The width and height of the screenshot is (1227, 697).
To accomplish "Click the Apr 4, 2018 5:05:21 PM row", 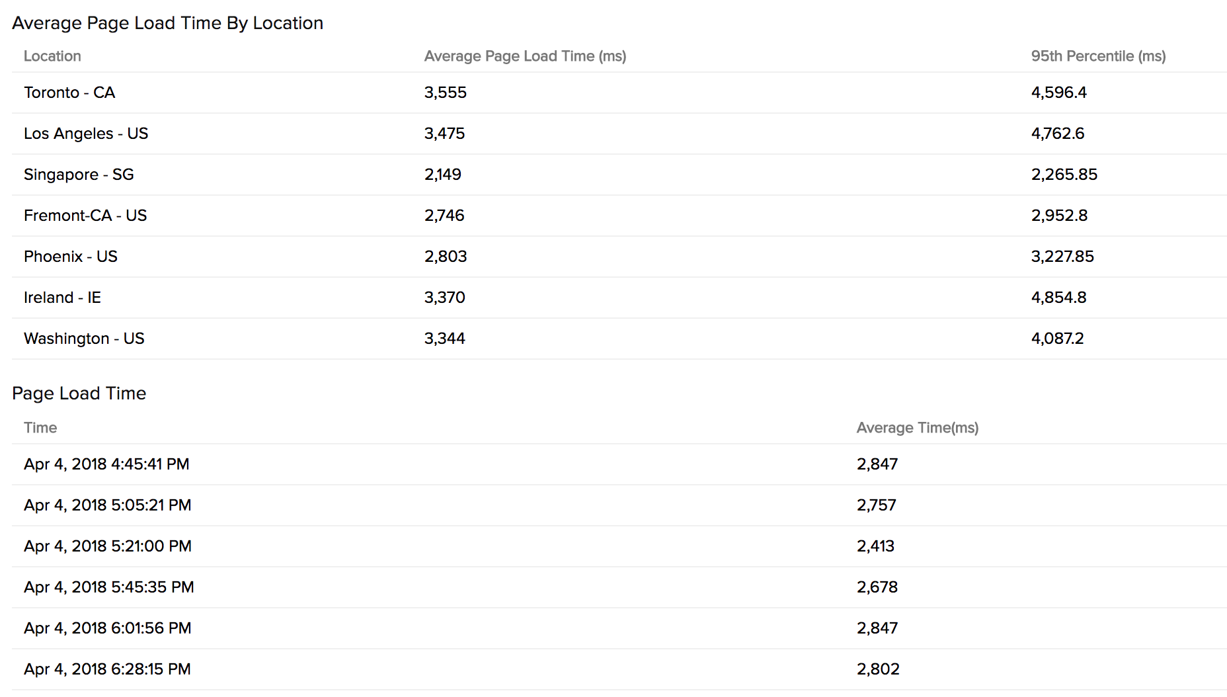I will pos(107,505).
